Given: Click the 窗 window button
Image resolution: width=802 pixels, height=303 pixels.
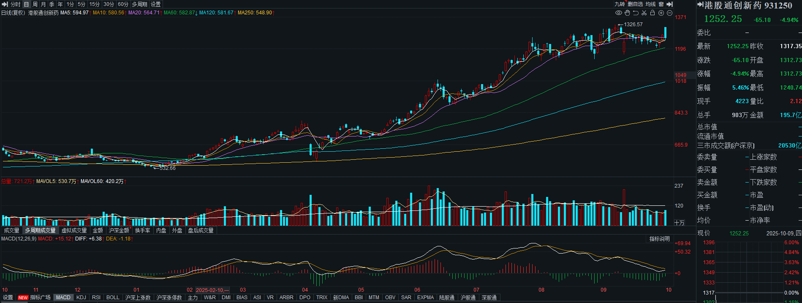Looking at the screenshot, I should 661,4.
